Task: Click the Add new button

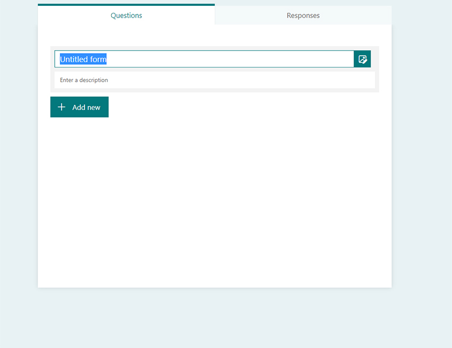Action: (80, 107)
